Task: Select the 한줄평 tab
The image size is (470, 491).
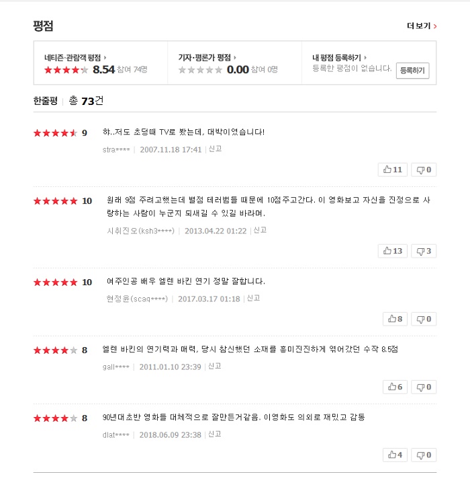Action: [46, 101]
